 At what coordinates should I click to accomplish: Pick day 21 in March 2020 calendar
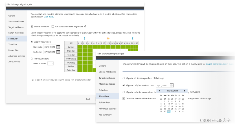(x=183, y=106)
